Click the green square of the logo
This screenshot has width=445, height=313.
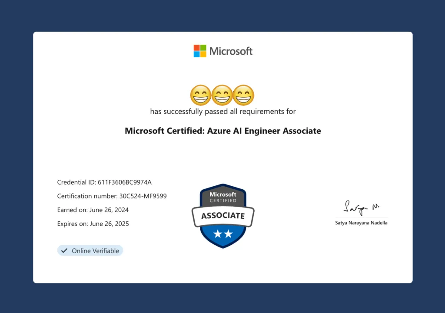(x=203, y=47)
